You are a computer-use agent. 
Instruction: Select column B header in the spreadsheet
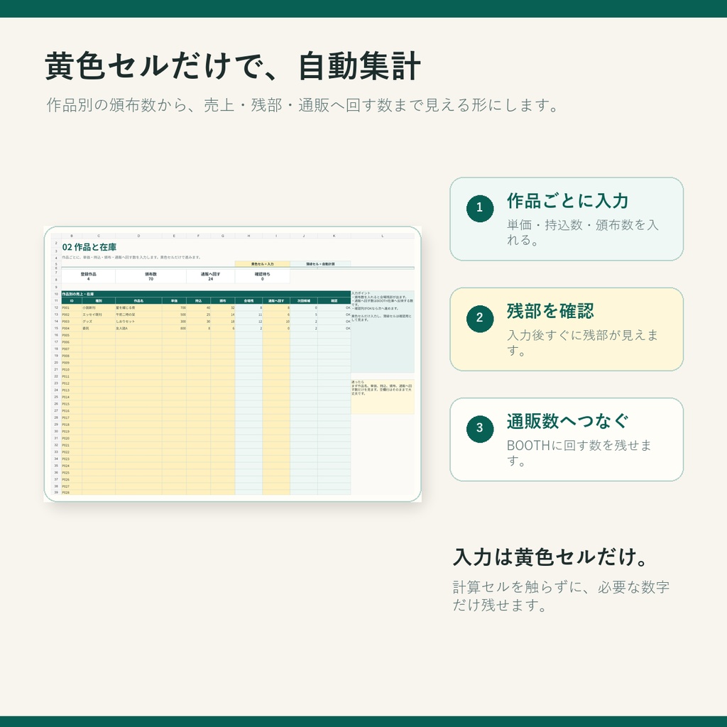pos(72,236)
